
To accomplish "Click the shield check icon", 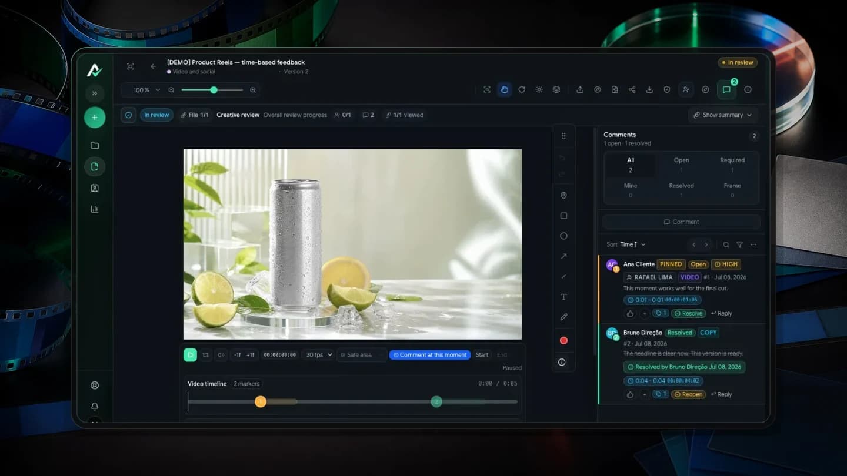I will (666, 90).
